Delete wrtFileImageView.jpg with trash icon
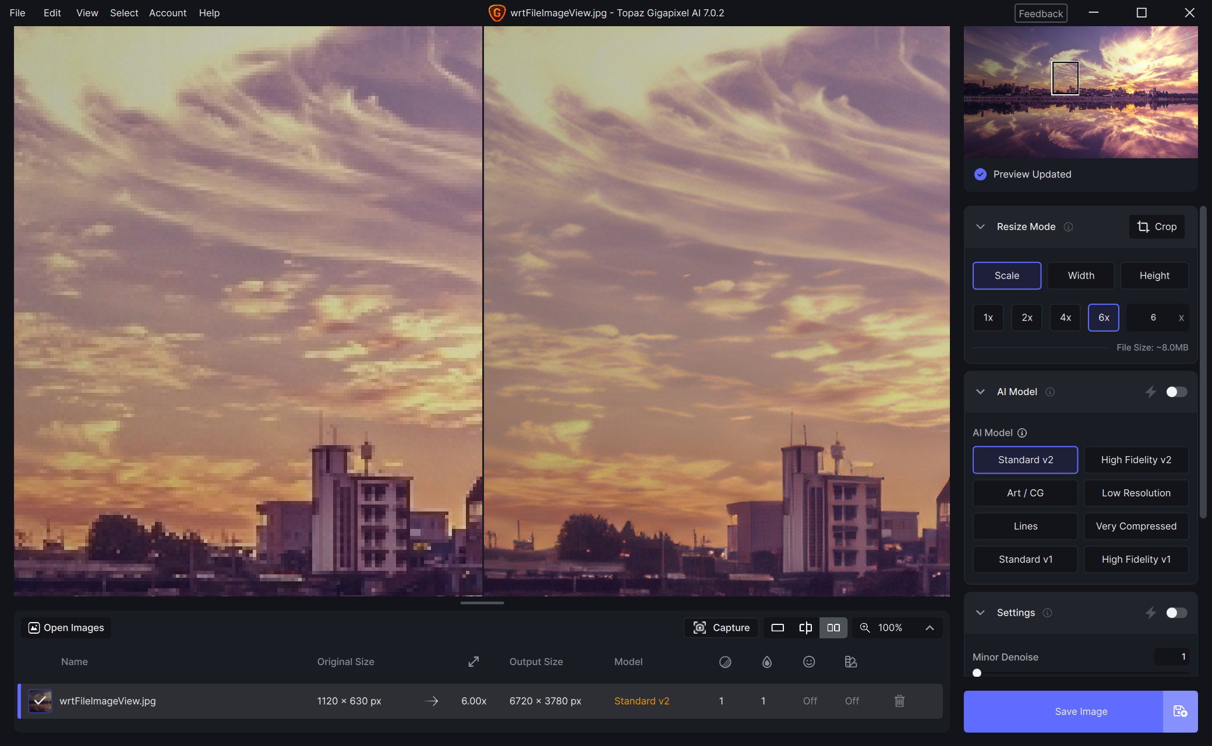Screen dimensions: 1212x746 899,701
